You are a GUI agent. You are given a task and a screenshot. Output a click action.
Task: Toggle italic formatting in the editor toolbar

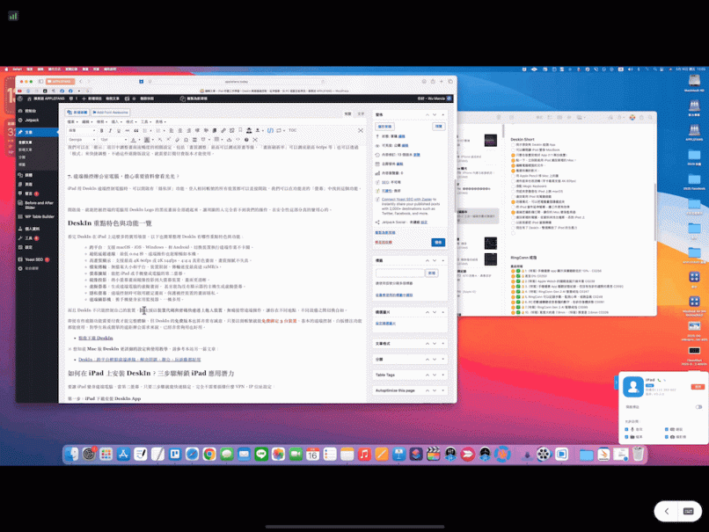point(110,130)
